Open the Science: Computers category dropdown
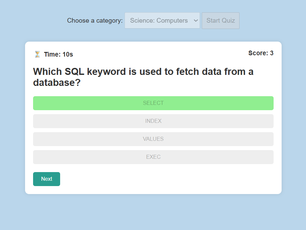 coord(162,21)
